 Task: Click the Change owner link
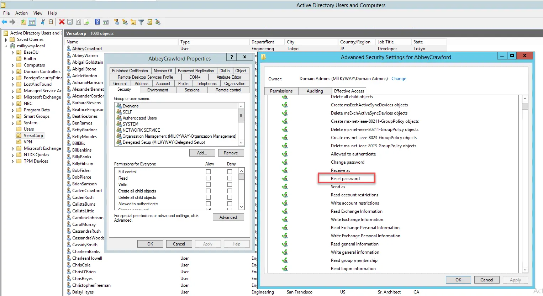tap(399, 79)
